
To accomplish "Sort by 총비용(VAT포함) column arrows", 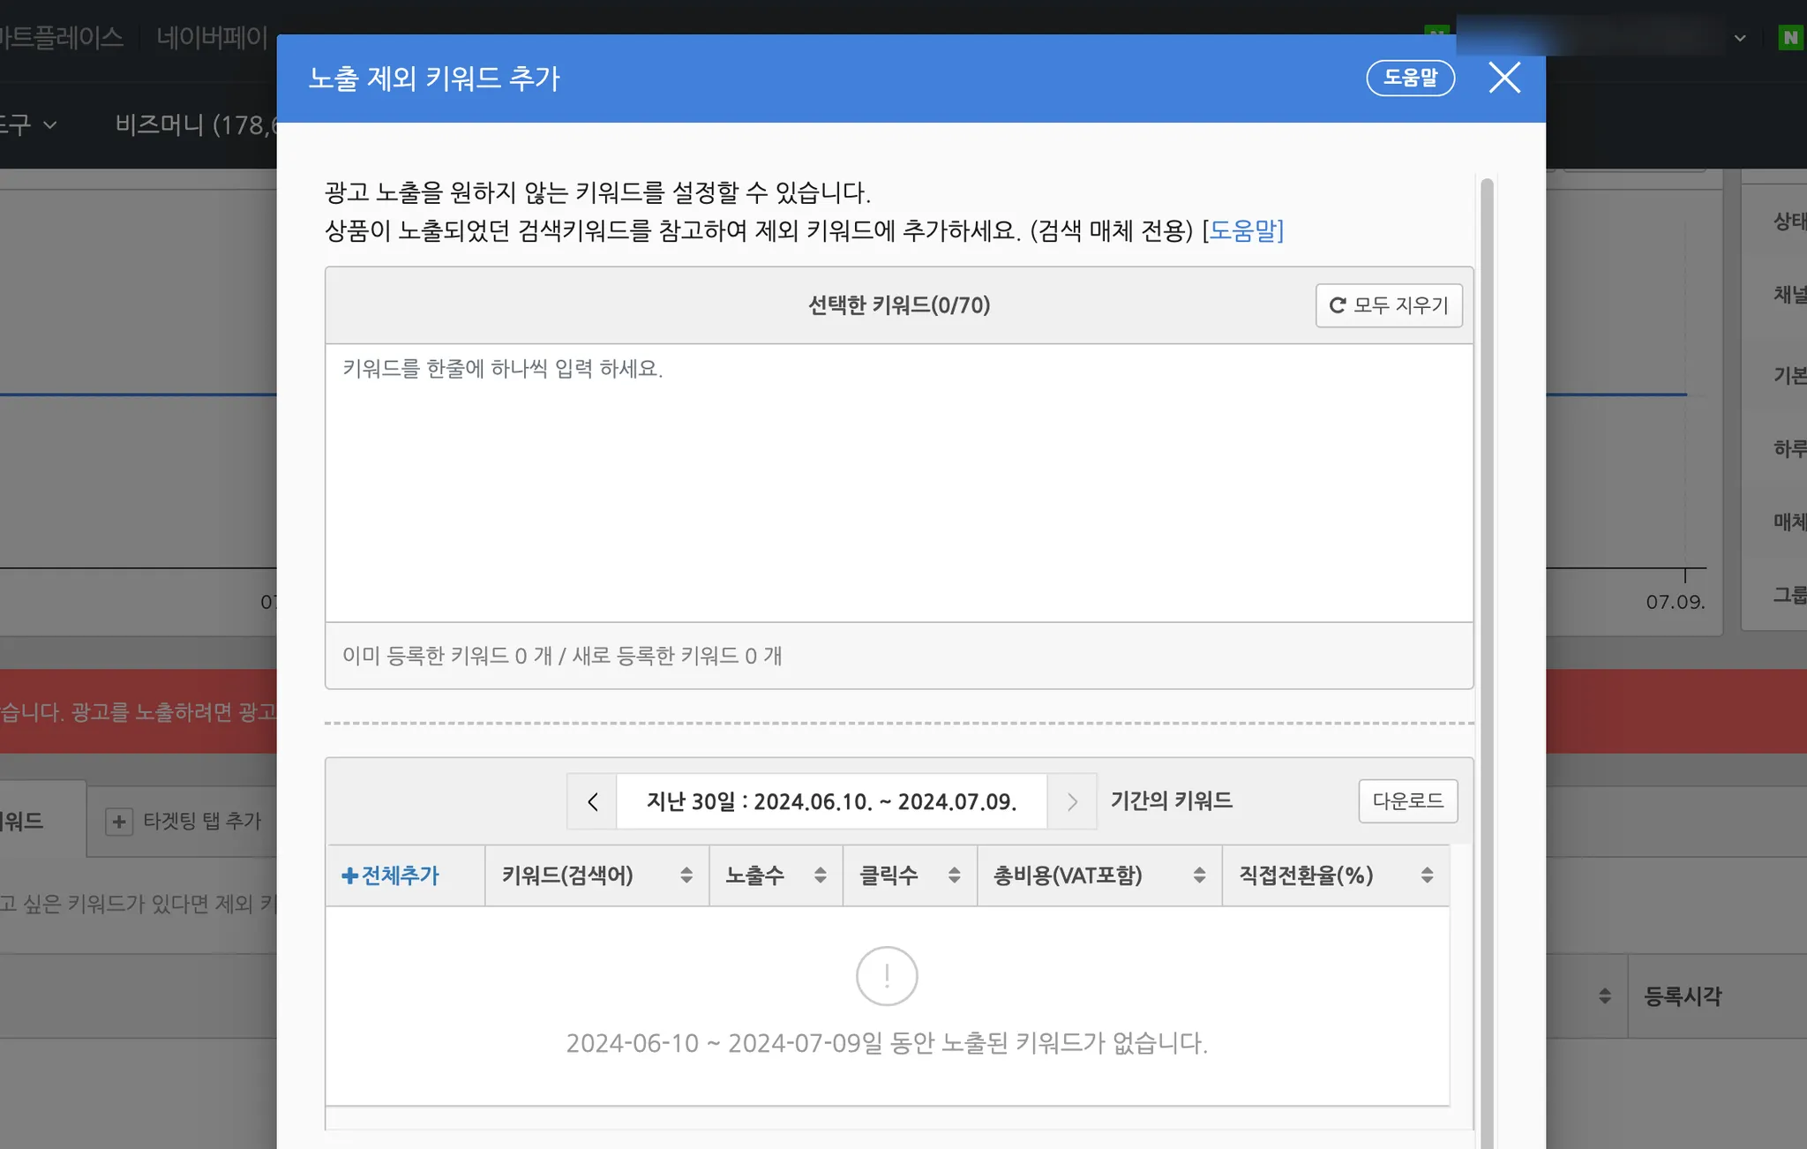I will [x=1199, y=875].
